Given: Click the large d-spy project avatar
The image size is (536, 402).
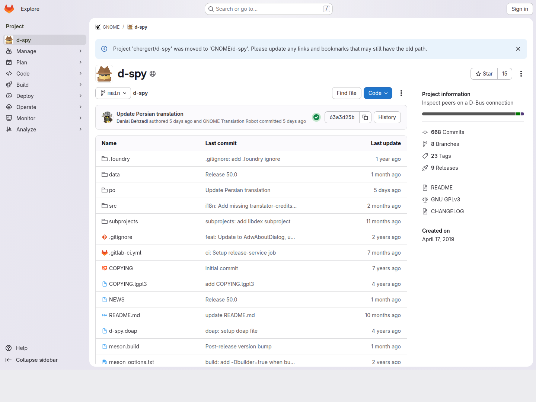Looking at the screenshot, I should (104, 74).
